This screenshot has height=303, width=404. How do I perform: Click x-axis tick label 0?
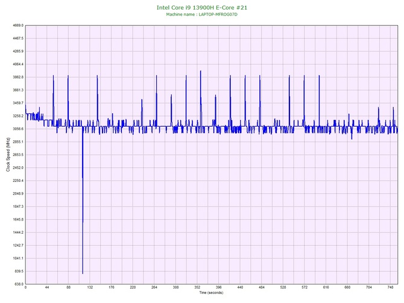[x=25, y=287]
